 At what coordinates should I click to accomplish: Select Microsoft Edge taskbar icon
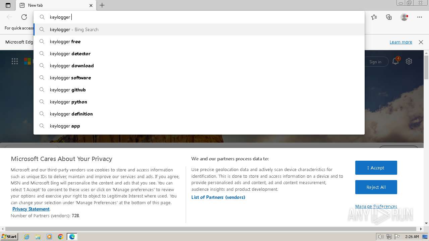72,237
